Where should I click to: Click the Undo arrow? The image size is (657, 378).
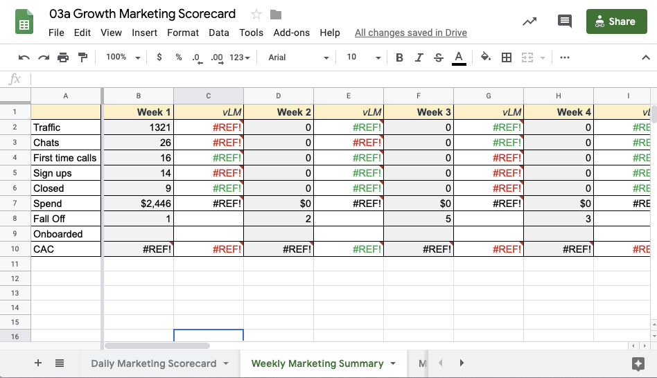(24, 57)
